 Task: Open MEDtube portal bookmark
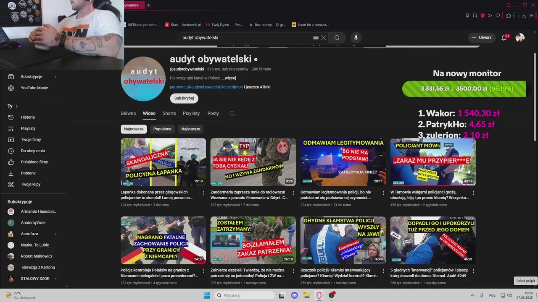point(142,25)
